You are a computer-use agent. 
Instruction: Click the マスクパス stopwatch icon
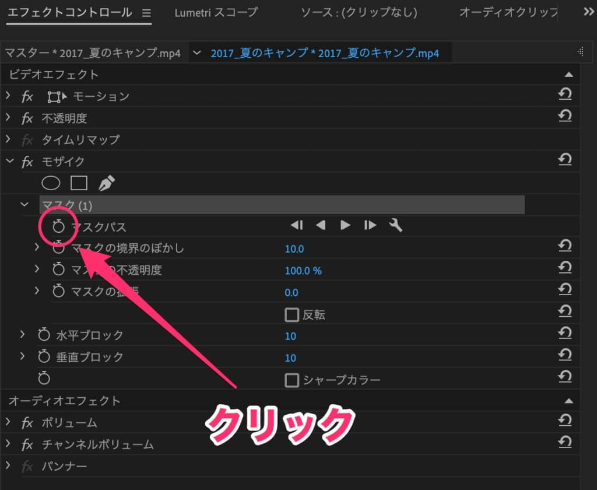[x=58, y=226]
